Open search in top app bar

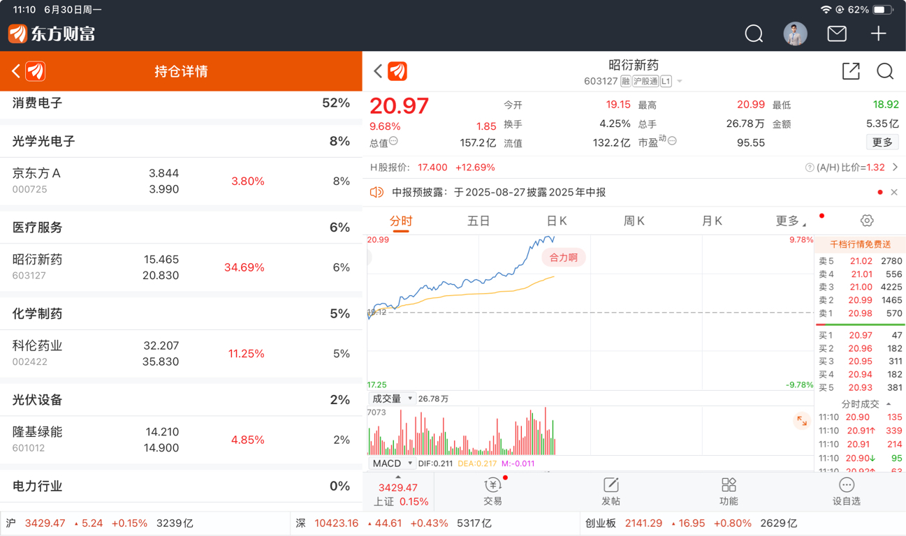(754, 33)
